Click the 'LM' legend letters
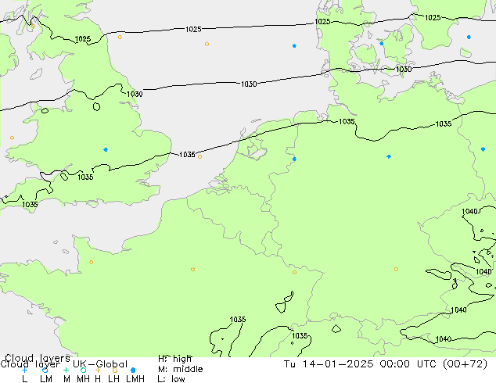Viewport: 496px width, 383px height. coord(46,379)
